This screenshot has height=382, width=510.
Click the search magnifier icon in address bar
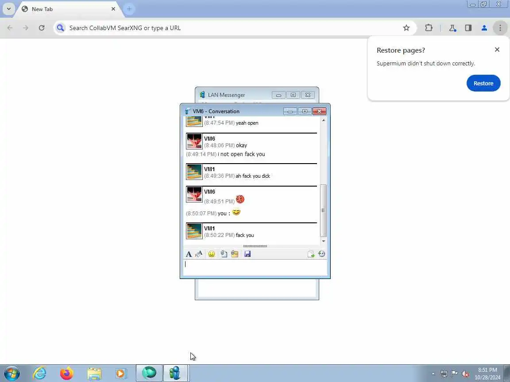pyautogui.click(x=60, y=28)
